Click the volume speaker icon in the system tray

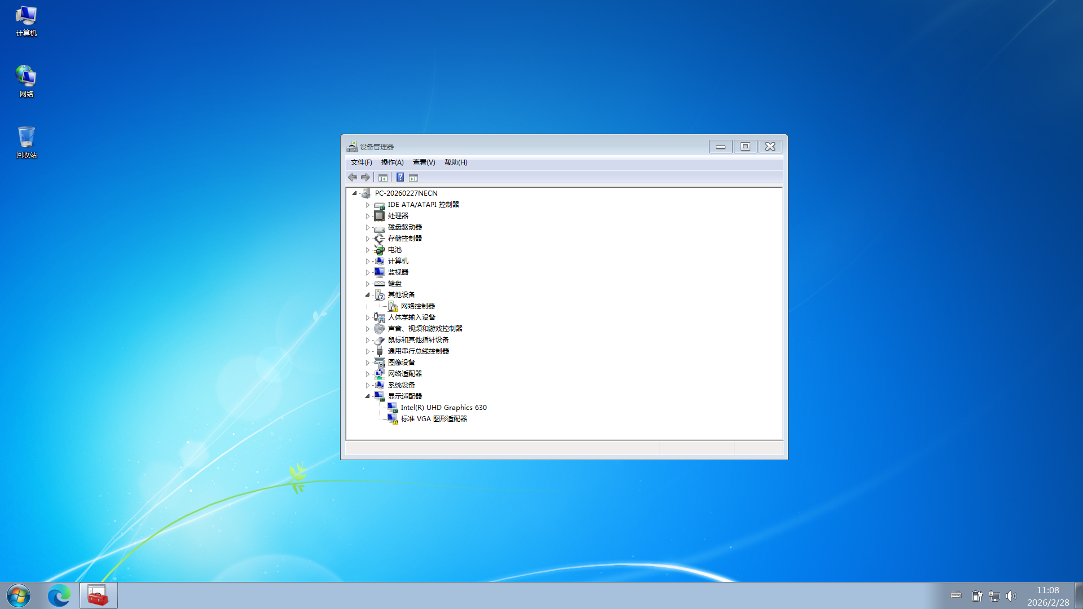click(1011, 596)
